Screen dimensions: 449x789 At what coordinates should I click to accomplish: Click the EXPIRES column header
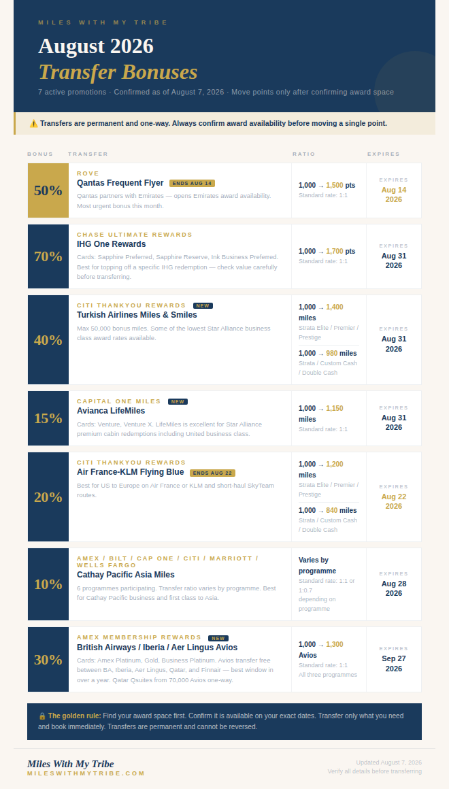384,154
